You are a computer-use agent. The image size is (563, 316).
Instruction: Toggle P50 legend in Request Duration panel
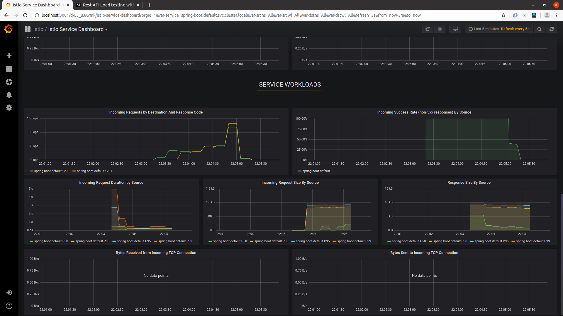[51, 241]
